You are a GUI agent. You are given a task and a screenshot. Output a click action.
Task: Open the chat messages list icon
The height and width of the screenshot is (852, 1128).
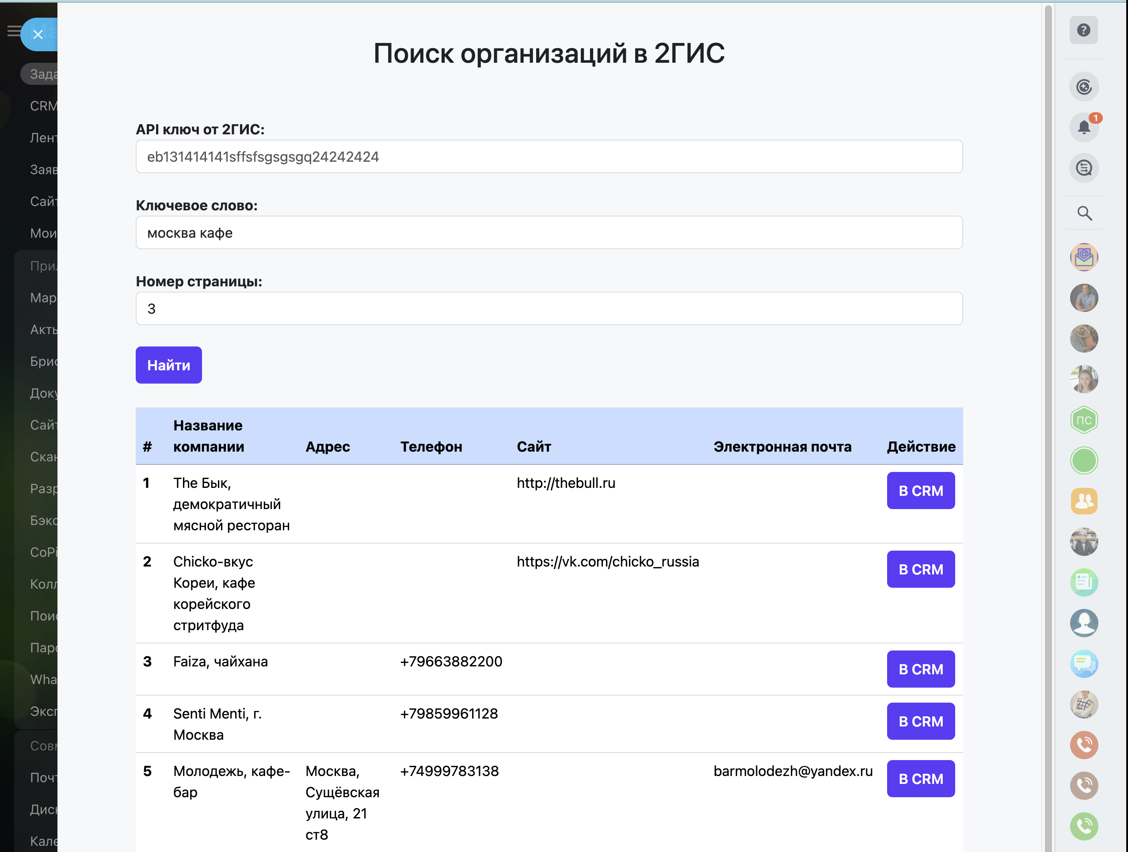pyautogui.click(x=1084, y=168)
